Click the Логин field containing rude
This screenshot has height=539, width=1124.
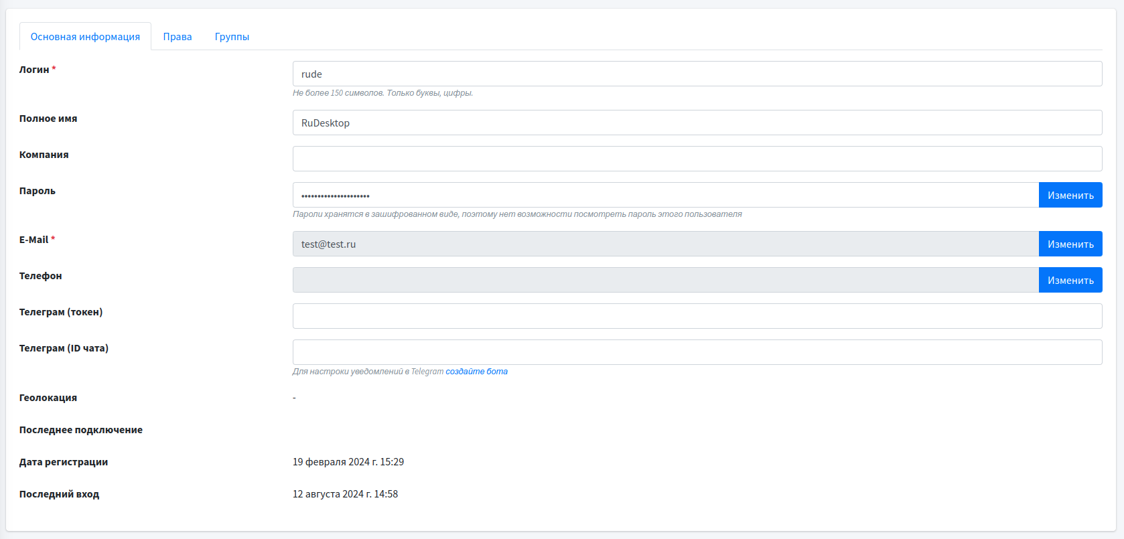click(x=697, y=74)
